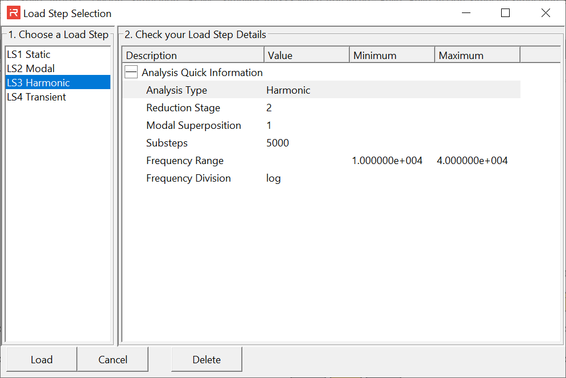
Task: Click the Value column header
Action: (307, 55)
